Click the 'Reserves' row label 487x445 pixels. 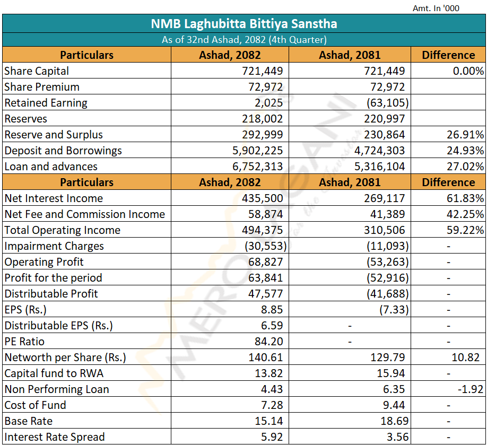[26, 119]
